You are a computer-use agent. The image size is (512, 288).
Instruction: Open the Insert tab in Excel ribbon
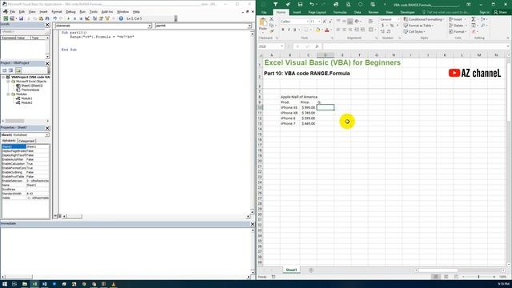(297, 13)
